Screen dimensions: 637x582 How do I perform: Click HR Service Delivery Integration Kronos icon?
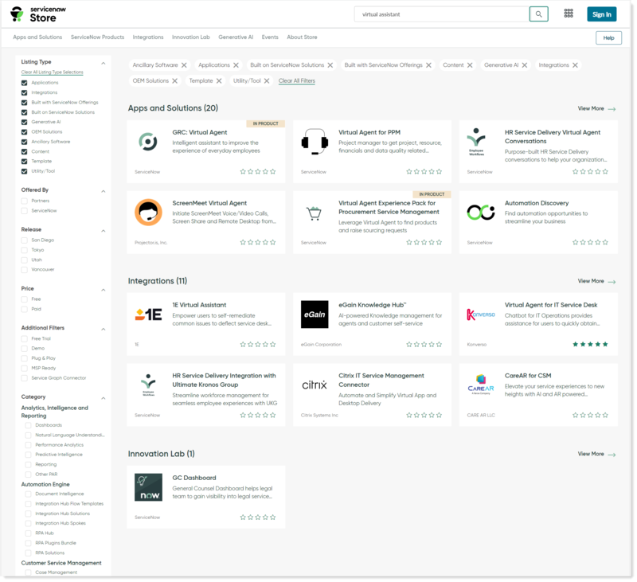pos(148,385)
